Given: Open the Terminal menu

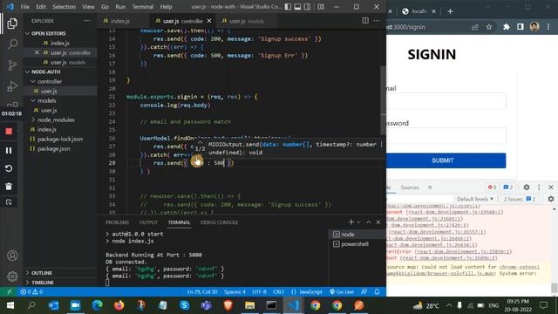Looking at the screenshot, I should click(x=143, y=7).
